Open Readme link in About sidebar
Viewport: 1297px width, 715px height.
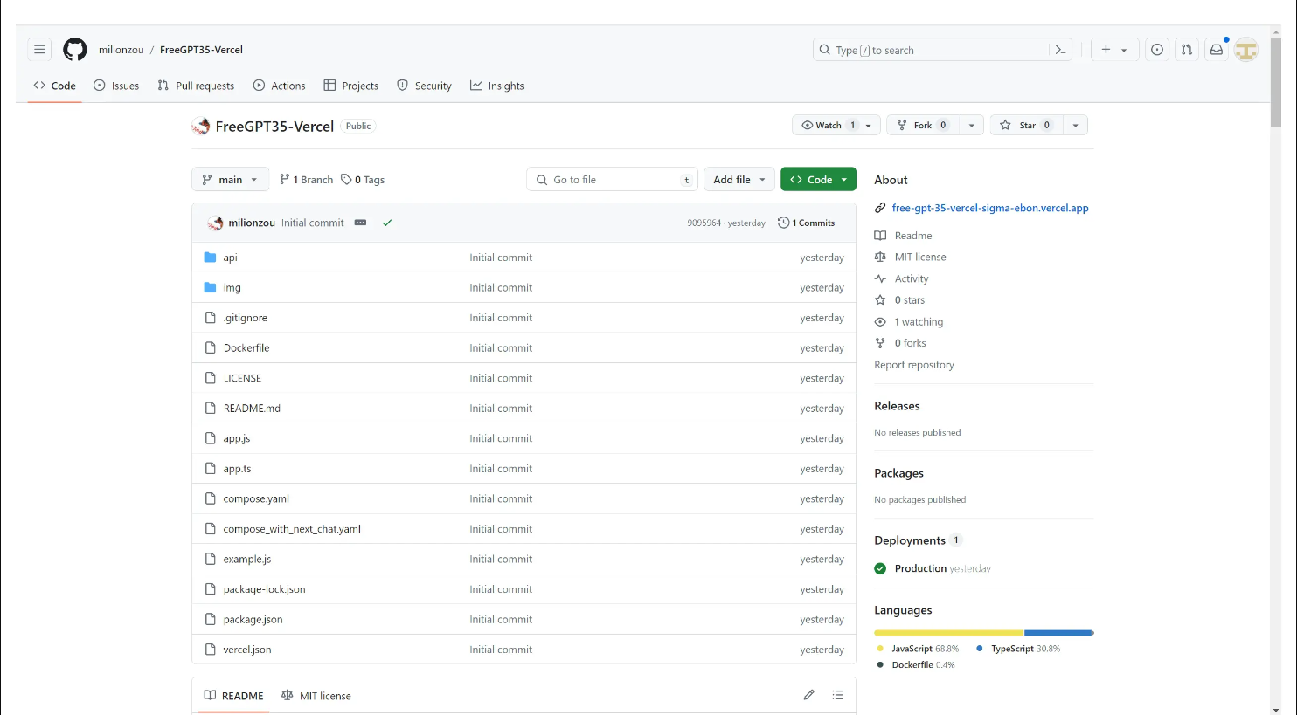(x=913, y=236)
